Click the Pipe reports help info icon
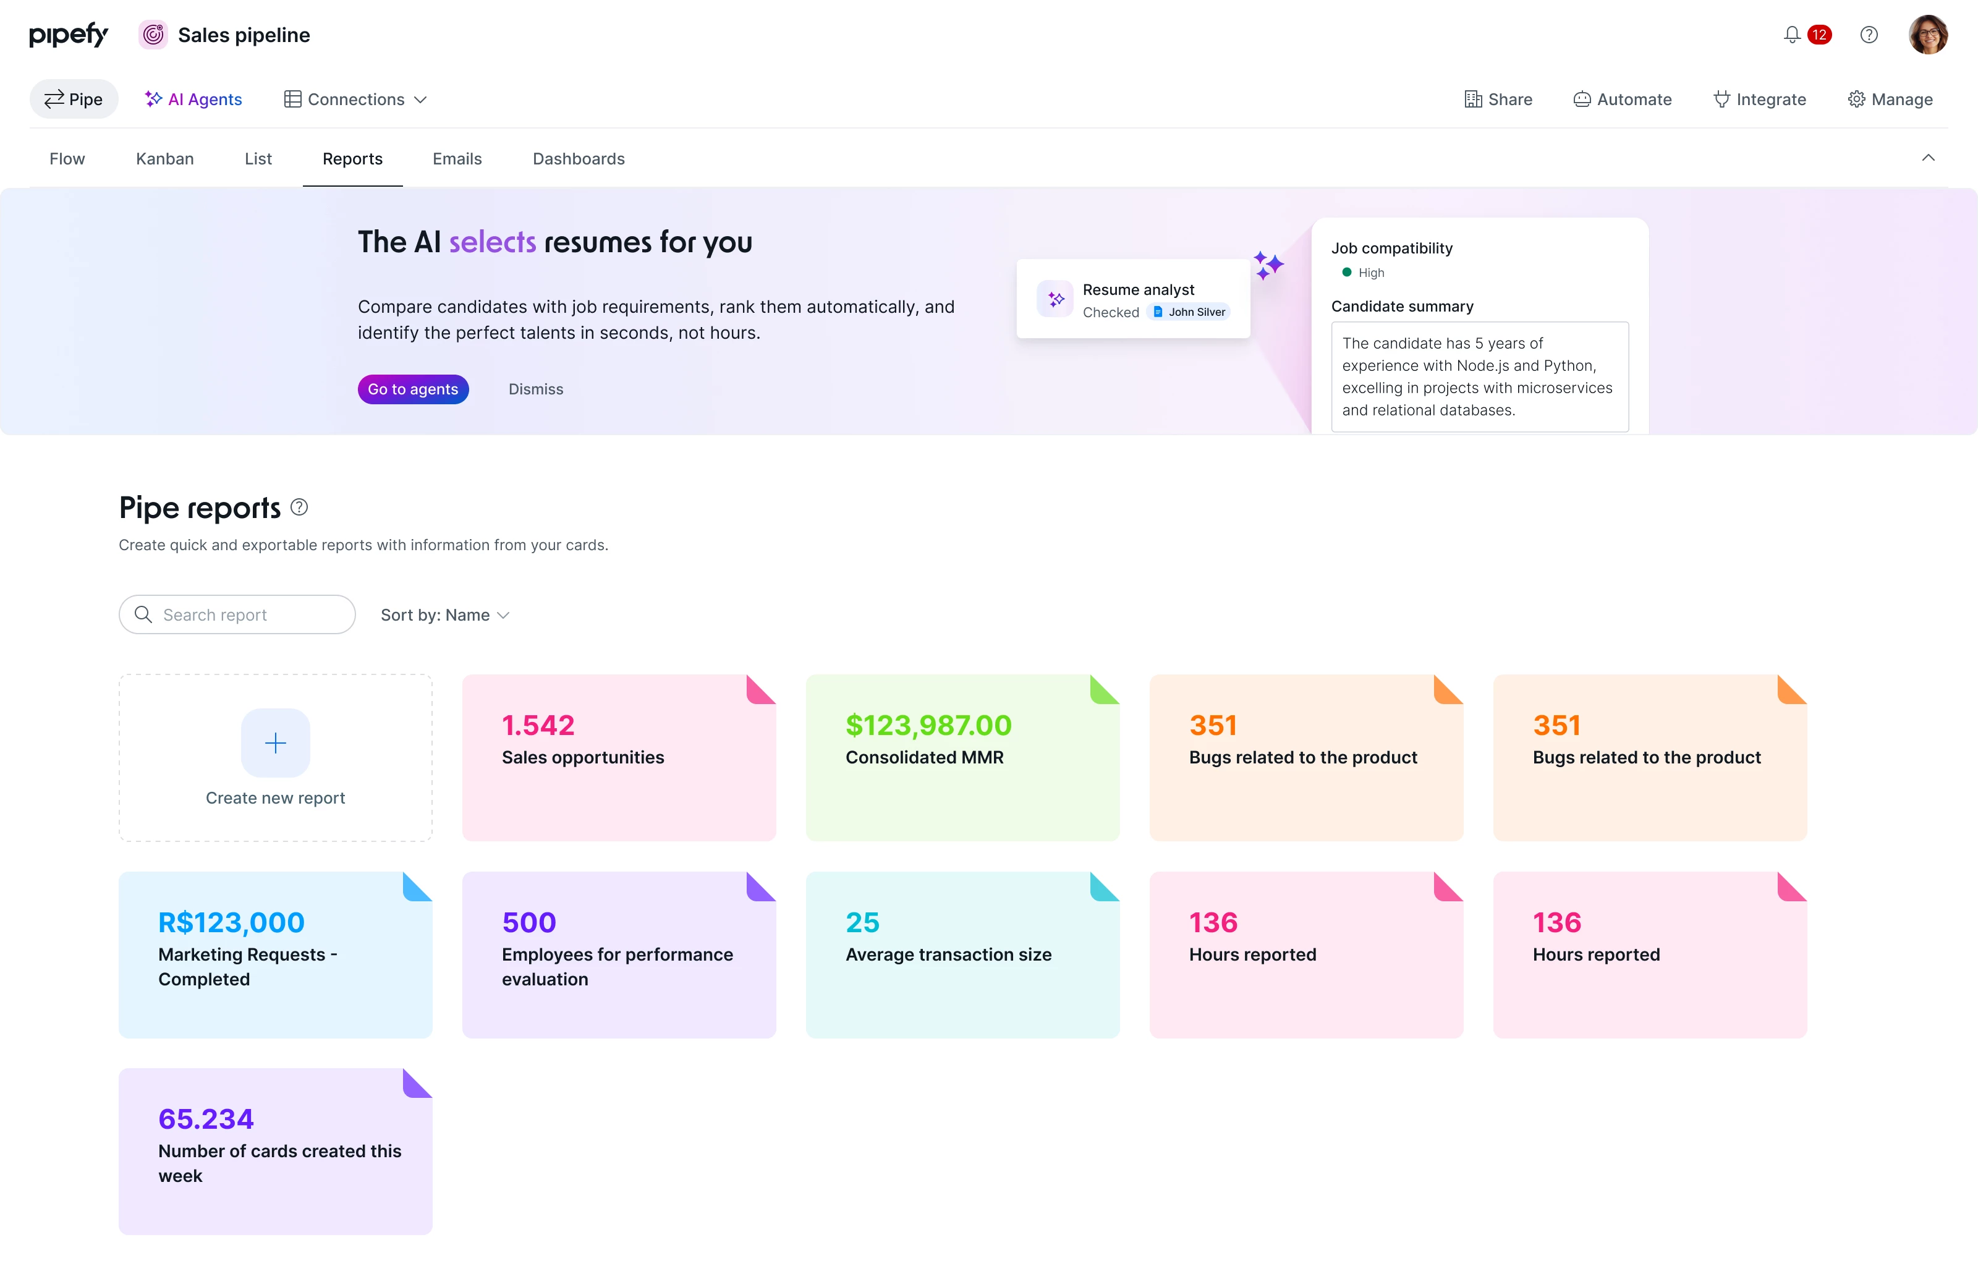The width and height of the screenshot is (1978, 1266). point(299,508)
